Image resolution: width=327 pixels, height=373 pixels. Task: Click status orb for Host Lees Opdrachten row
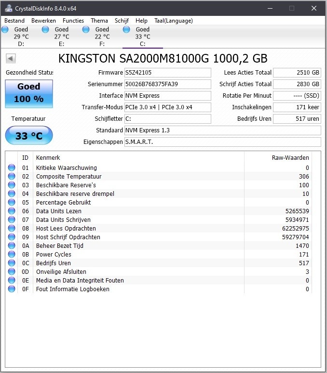12,228
